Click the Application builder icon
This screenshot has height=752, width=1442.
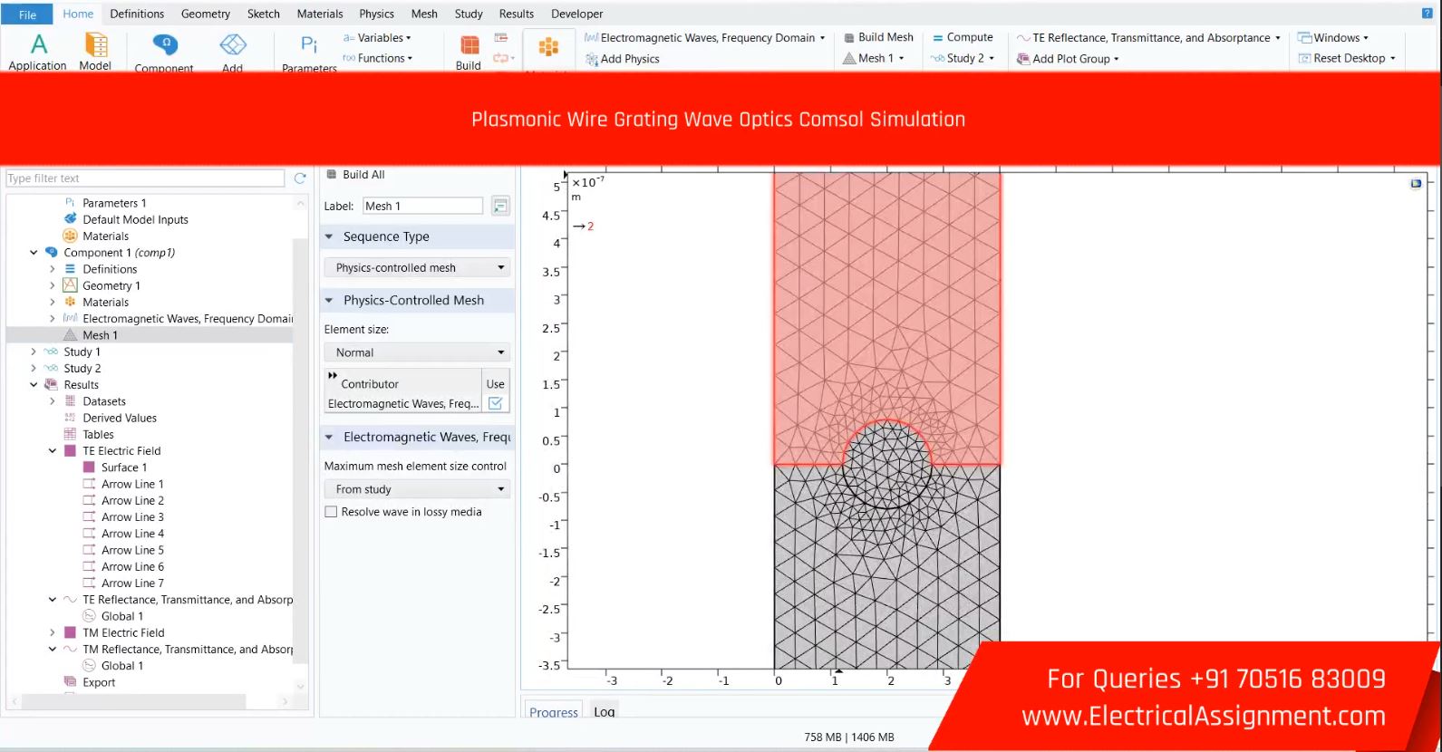[x=38, y=44]
